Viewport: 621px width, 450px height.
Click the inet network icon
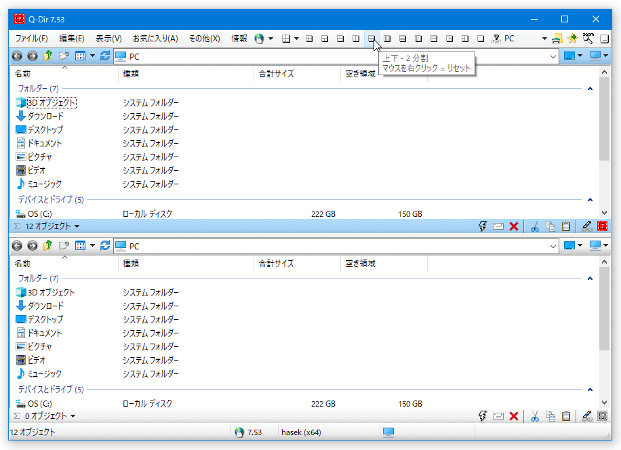coord(496,39)
